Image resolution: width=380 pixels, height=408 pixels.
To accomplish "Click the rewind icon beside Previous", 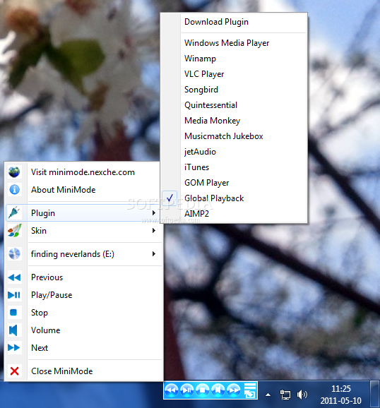I will click(x=14, y=277).
